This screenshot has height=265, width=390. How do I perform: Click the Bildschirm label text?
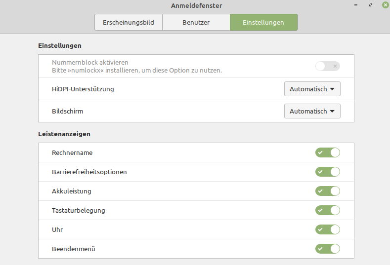coord(67,111)
